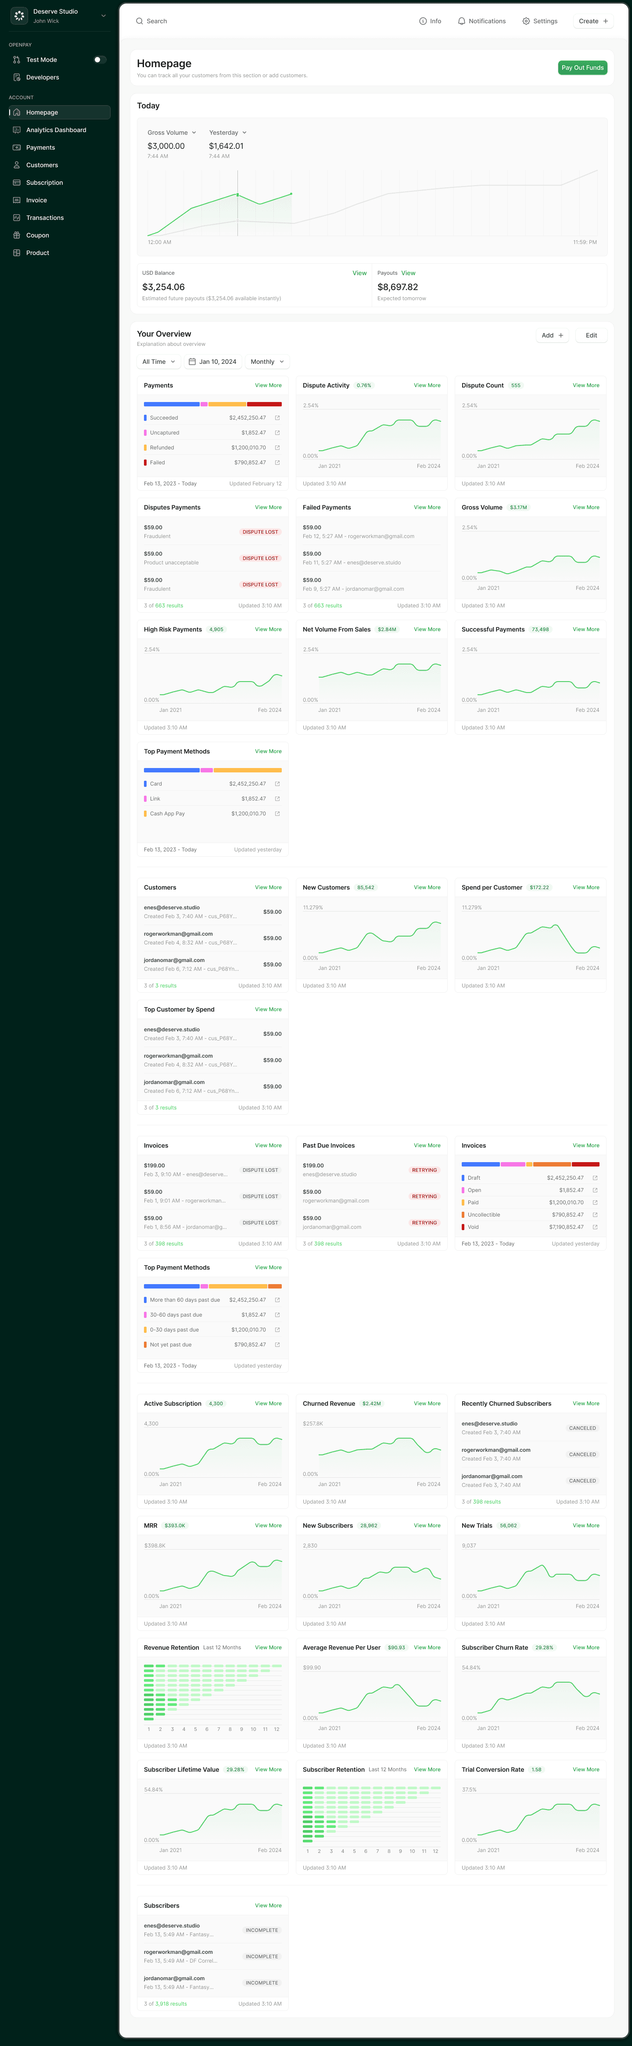Click the Coupon gift icon in sidebar
This screenshot has height=2046, width=632.
coord(17,235)
